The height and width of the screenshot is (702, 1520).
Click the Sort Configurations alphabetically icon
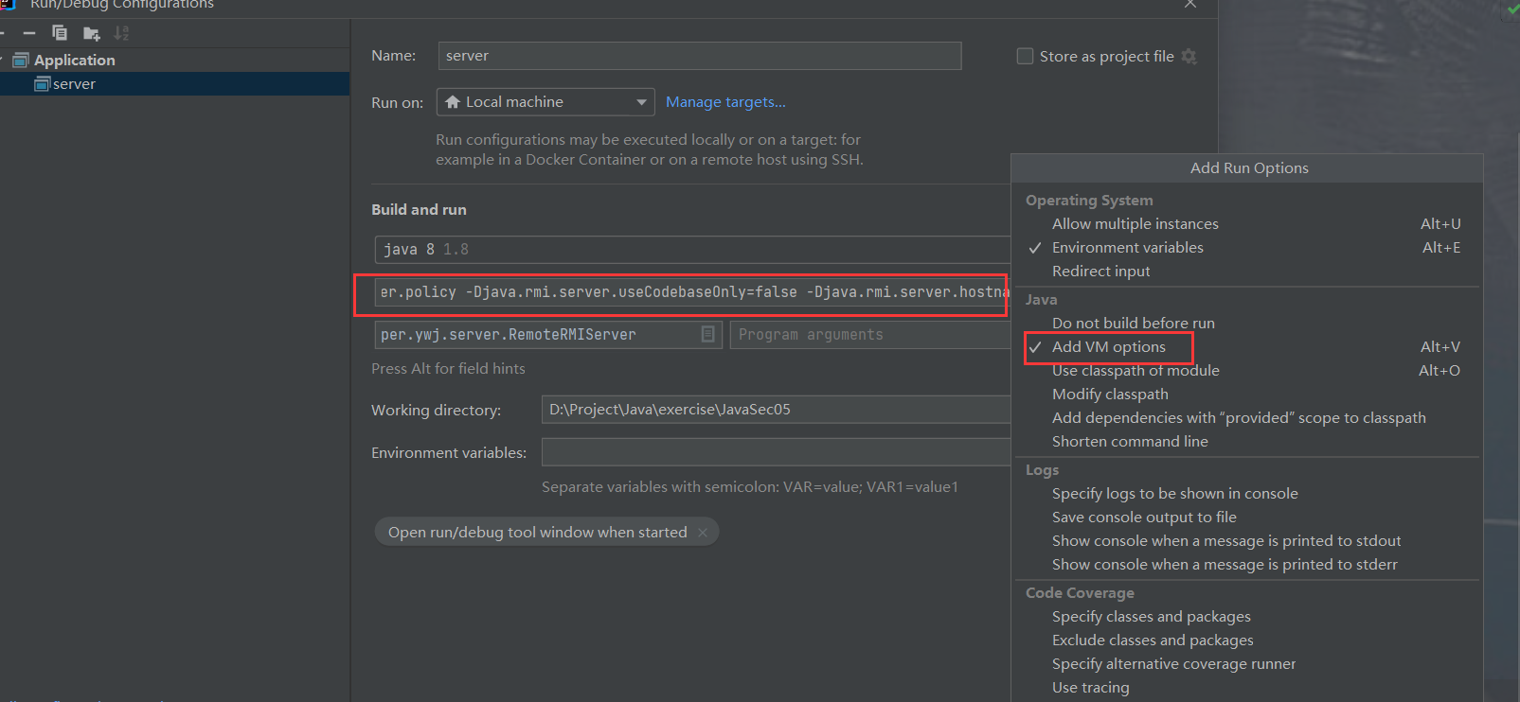pyautogui.click(x=121, y=33)
